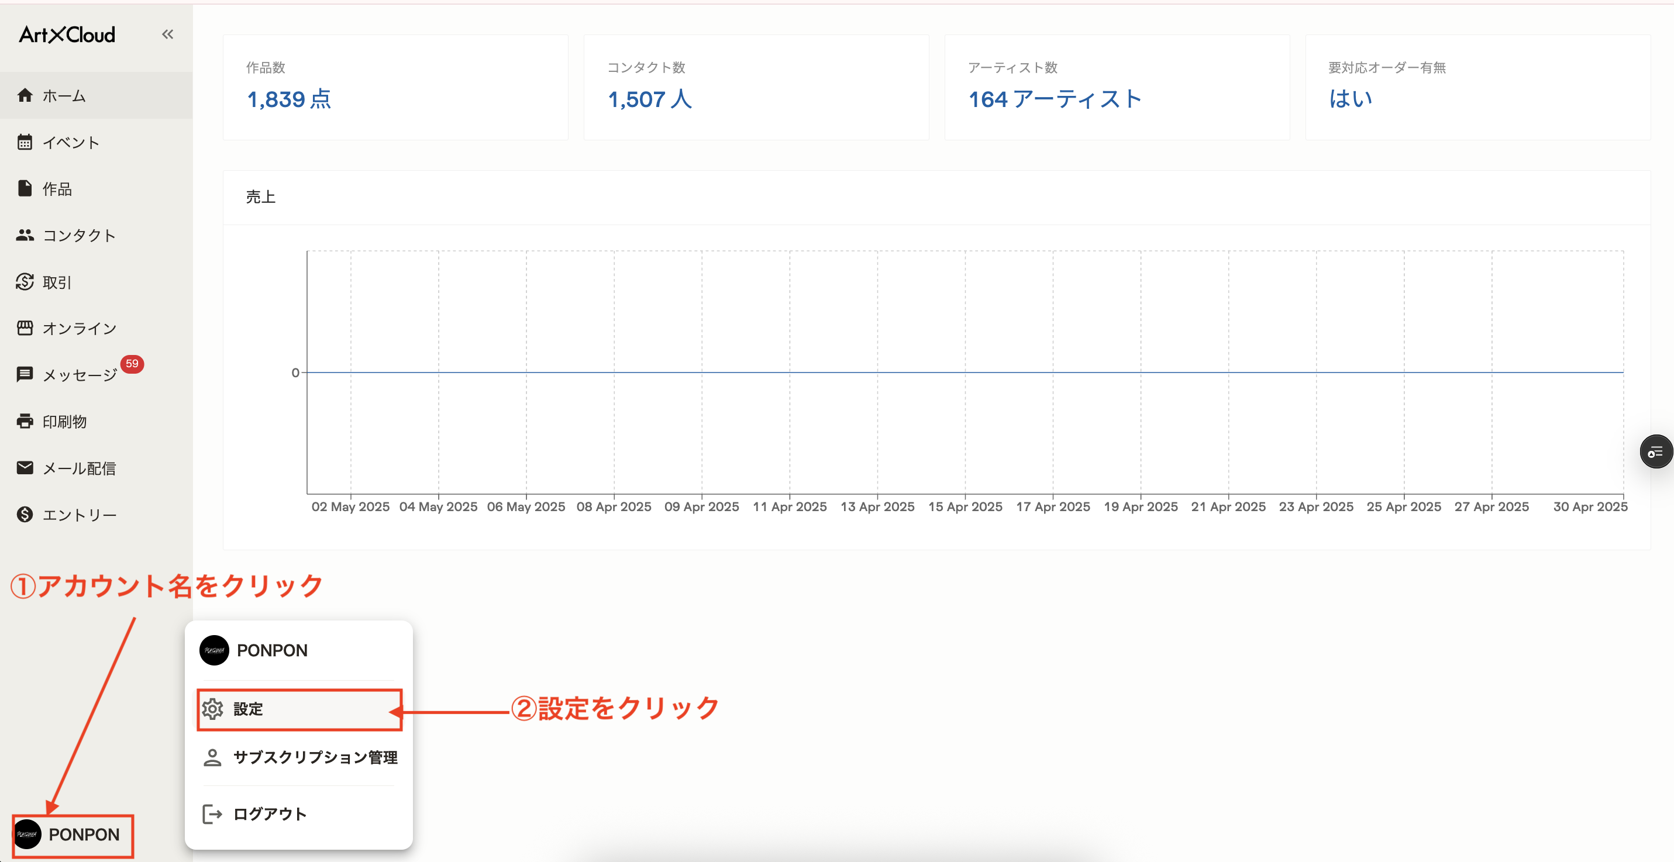
Task: Click the 21 Apr 2025 axis label
Action: 1228,506
